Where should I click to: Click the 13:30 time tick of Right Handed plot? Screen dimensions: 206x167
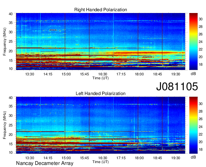[30, 74]
